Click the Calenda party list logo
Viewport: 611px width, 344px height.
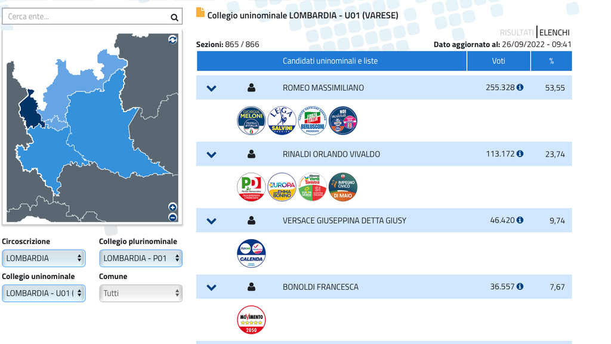pyautogui.click(x=251, y=253)
